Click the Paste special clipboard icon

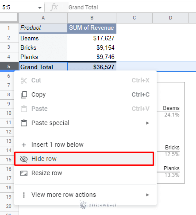24,123
